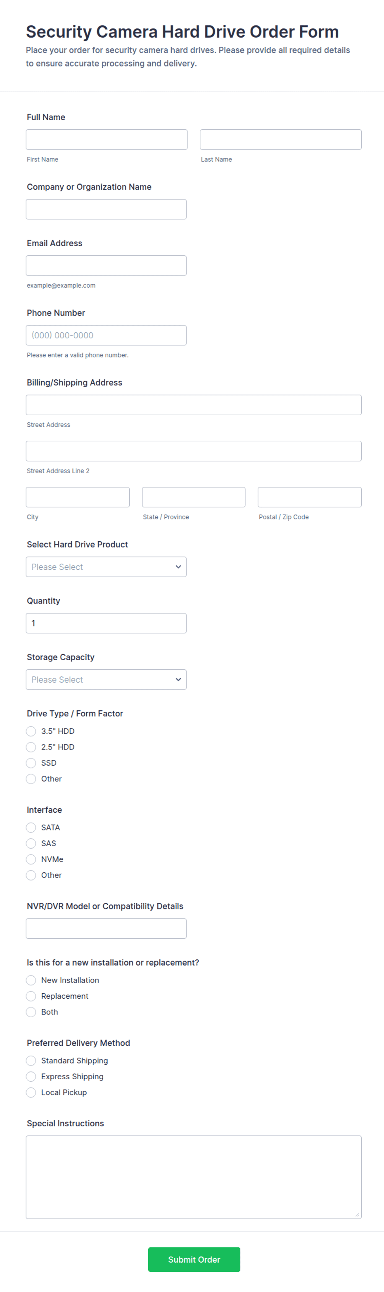
Task: Expand the Storage Capacity dropdown
Action: pos(106,680)
